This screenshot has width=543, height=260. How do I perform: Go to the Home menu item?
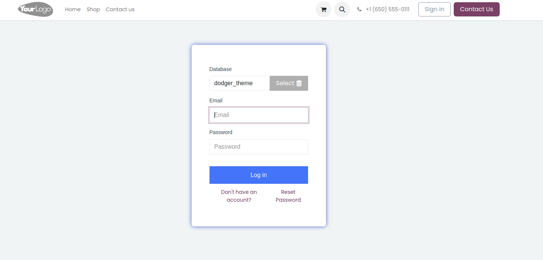coord(73,9)
